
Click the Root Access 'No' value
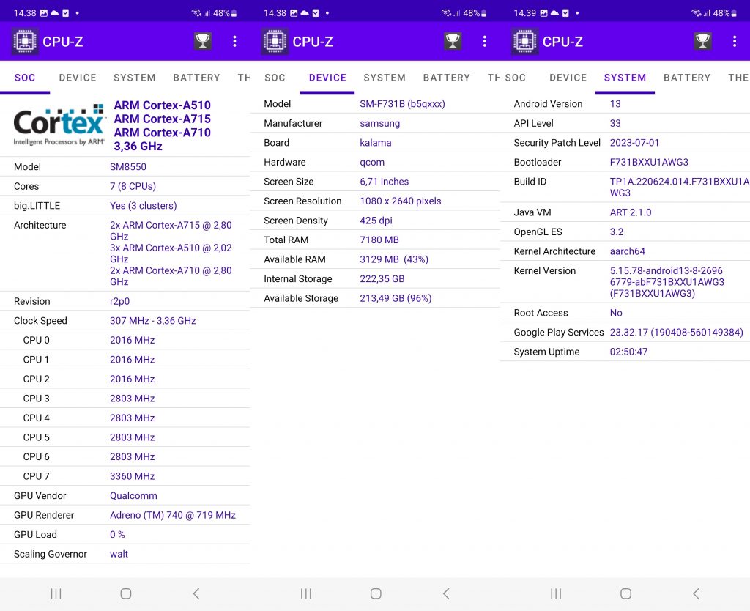[x=616, y=313]
